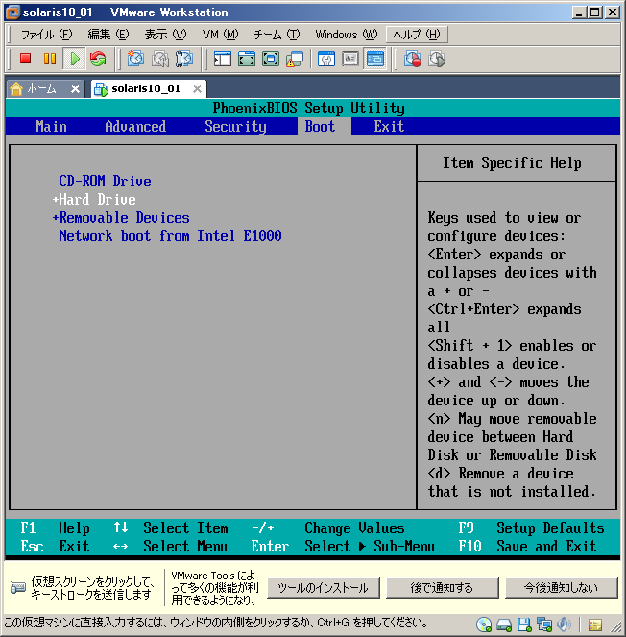Click the keyboard hint icon in message bar

(18, 587)
